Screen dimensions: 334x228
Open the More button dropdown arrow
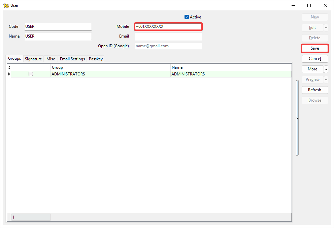coord(326,69)
